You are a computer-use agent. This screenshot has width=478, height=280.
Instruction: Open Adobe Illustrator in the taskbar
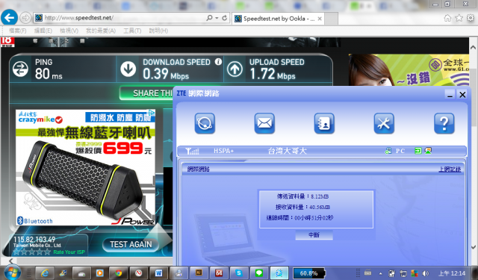coord(199,273)
